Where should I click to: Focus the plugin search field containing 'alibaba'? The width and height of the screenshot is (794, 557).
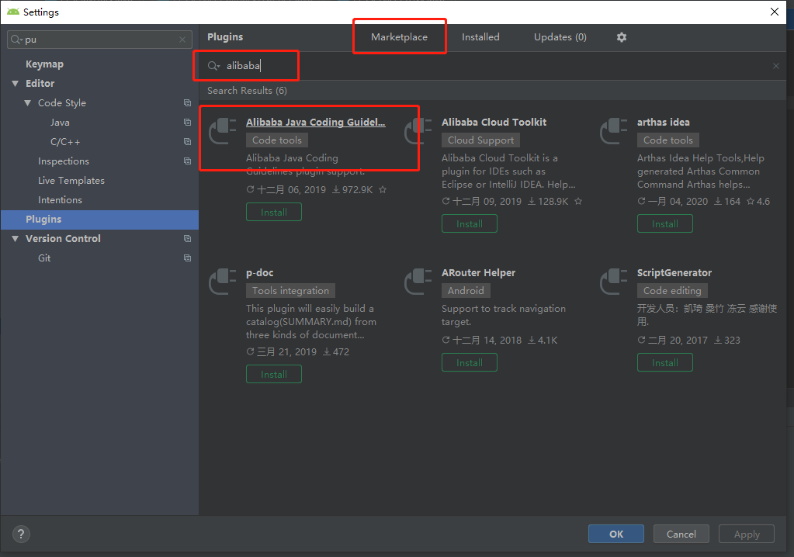[x=491, y=66]
